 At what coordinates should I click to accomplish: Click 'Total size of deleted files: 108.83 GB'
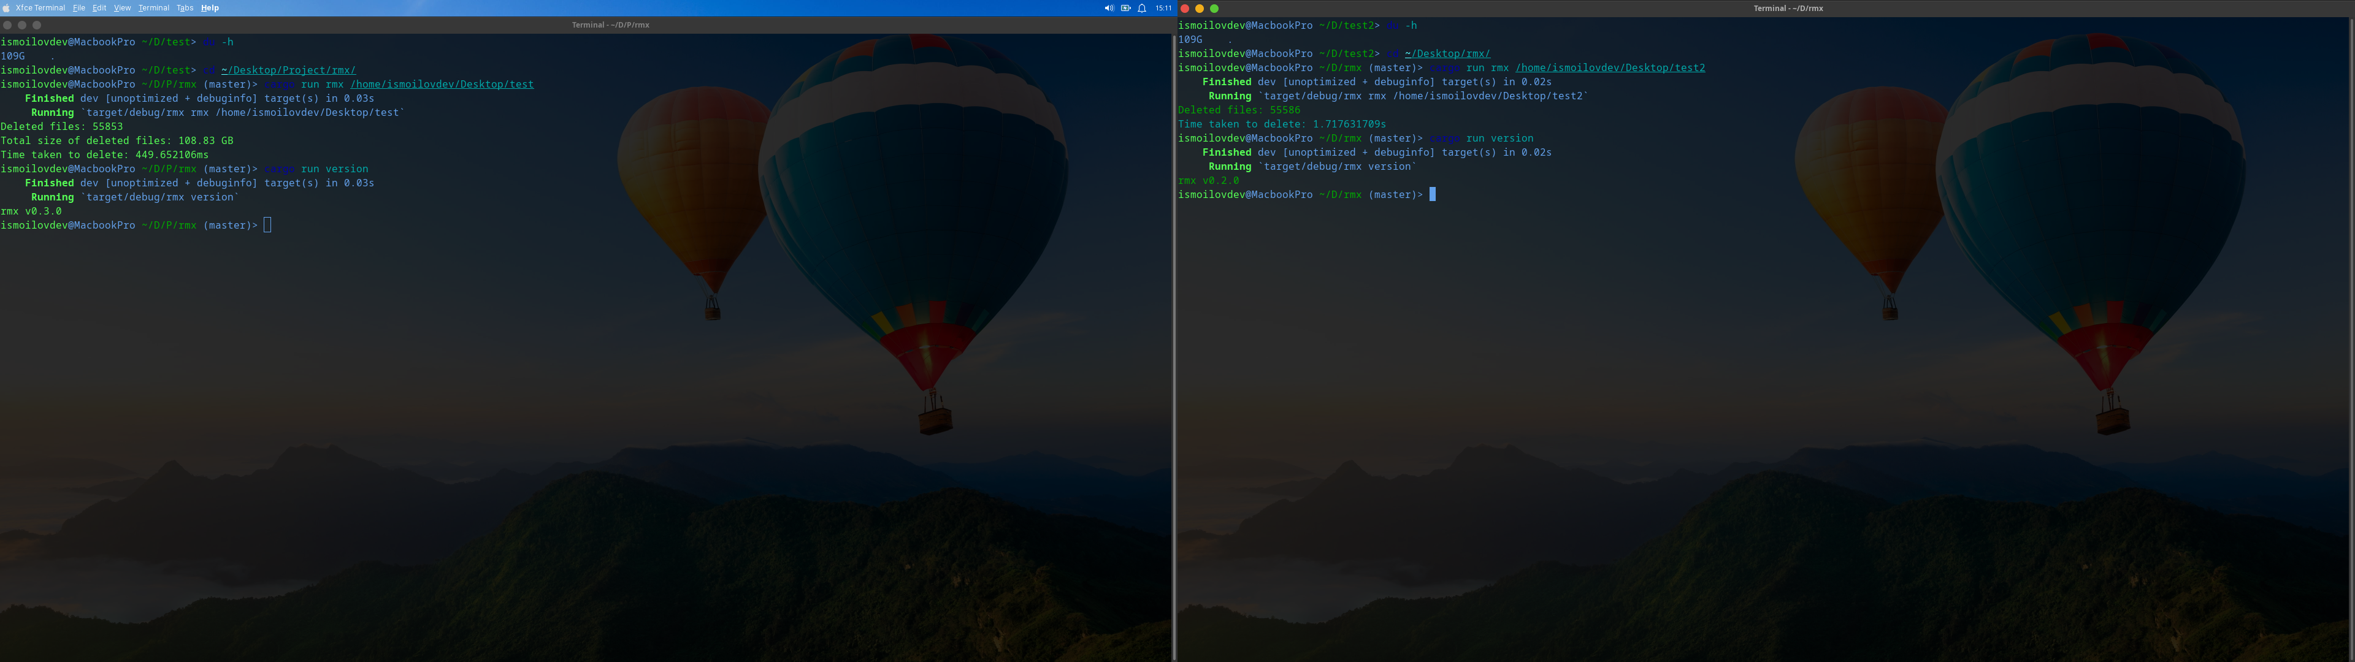coord(117,141)
